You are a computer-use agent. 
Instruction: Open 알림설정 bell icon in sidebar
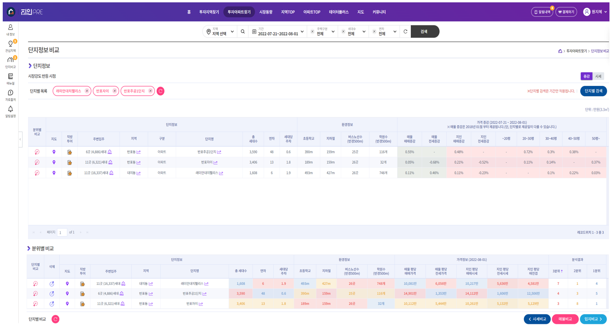(11, 112)
